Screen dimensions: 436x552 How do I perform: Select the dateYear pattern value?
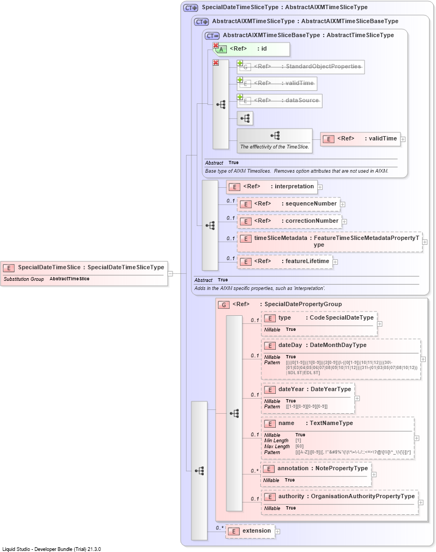coord(306,407)
